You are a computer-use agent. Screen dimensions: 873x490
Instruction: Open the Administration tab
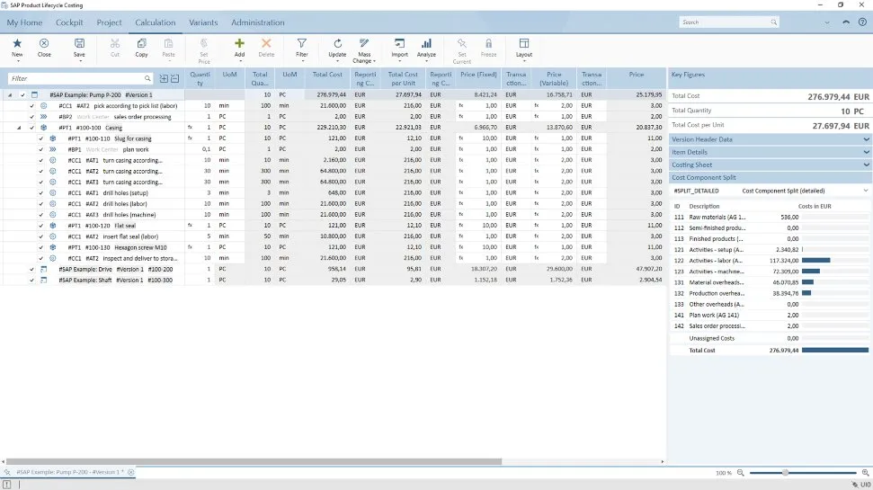tap(258, 22)
